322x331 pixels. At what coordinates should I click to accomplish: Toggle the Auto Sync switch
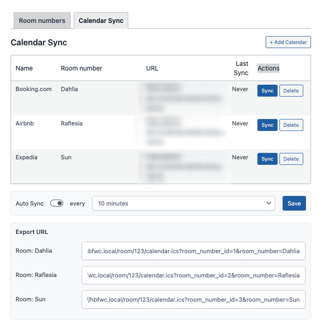pos(57,203)
